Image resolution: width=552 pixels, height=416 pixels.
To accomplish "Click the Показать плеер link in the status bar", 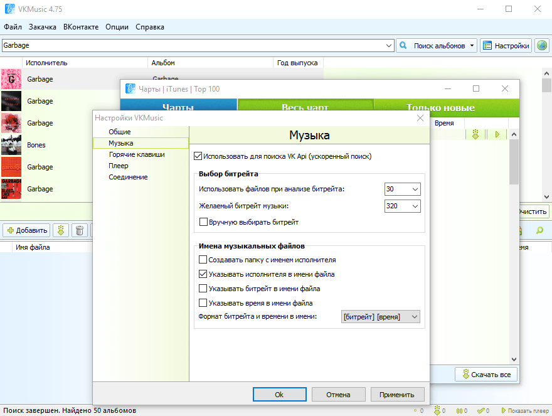I will point(525,411).
